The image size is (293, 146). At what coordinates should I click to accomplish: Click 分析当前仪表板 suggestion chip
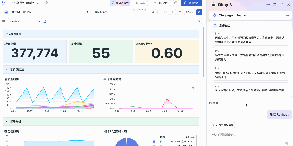point(223,125)
